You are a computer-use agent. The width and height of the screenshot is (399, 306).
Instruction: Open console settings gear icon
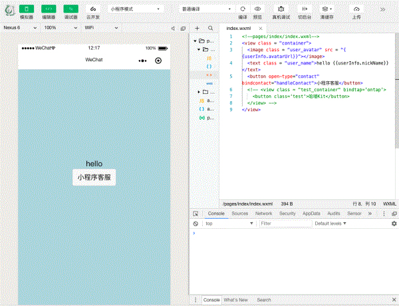point(394,224)
